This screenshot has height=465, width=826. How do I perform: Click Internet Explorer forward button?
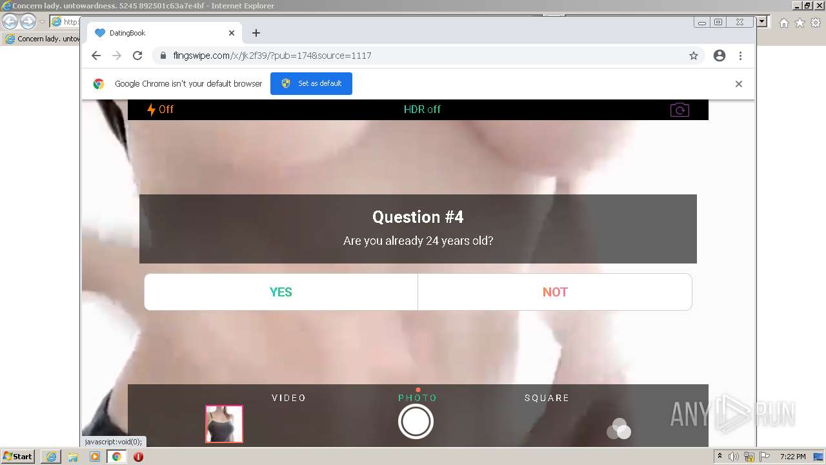point(28,22)
